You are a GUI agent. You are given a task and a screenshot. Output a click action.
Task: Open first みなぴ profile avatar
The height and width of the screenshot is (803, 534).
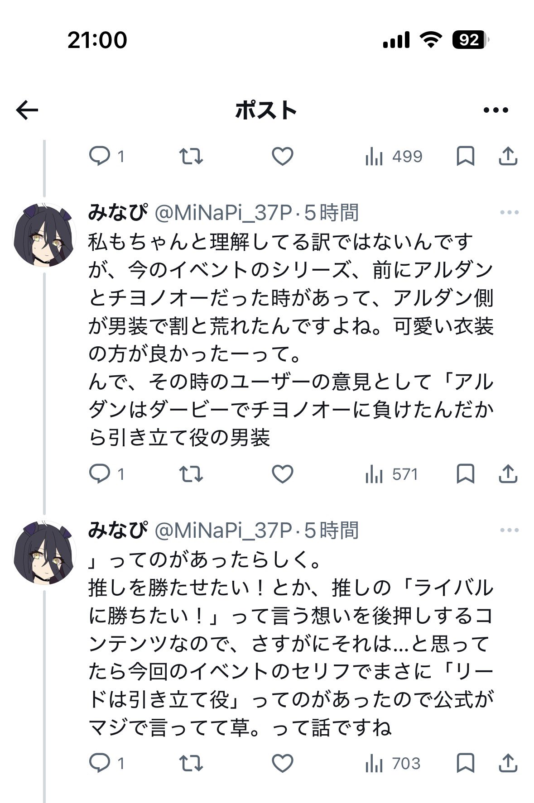tap(44, 235)
